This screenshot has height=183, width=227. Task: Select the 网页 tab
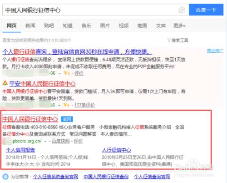pos(12,25)
